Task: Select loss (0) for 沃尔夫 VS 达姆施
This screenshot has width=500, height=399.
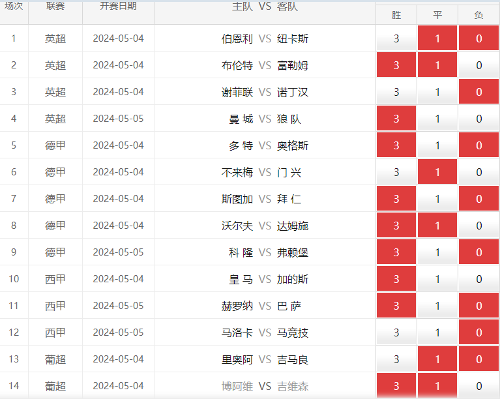Action: click(x=478, y=226)
